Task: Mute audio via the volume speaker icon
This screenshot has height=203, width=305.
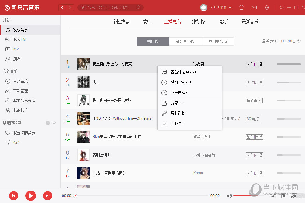Action: click(x=229, y=196)
